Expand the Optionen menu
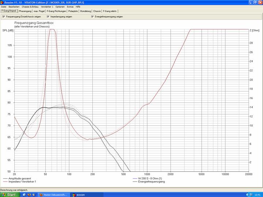263x197 pixels. (60, 7)
